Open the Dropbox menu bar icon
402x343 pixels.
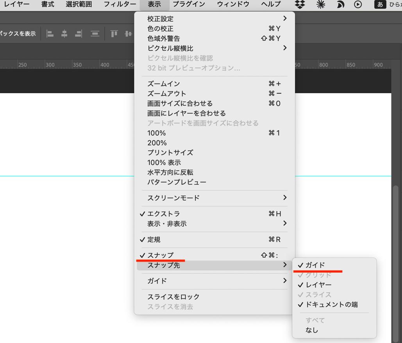click(300, 4)
